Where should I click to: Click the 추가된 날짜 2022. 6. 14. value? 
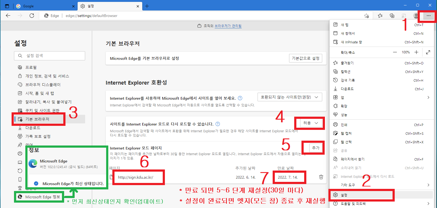(x=245, y=177)
